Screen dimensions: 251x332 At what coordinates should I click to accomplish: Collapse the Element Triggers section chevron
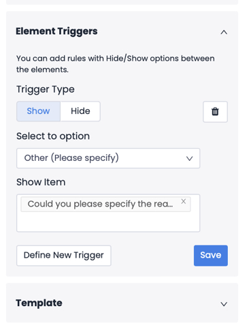[x=224, y=32]
